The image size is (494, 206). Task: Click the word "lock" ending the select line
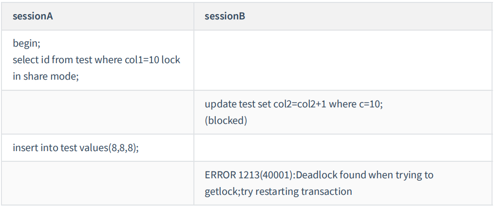[171, 60]
